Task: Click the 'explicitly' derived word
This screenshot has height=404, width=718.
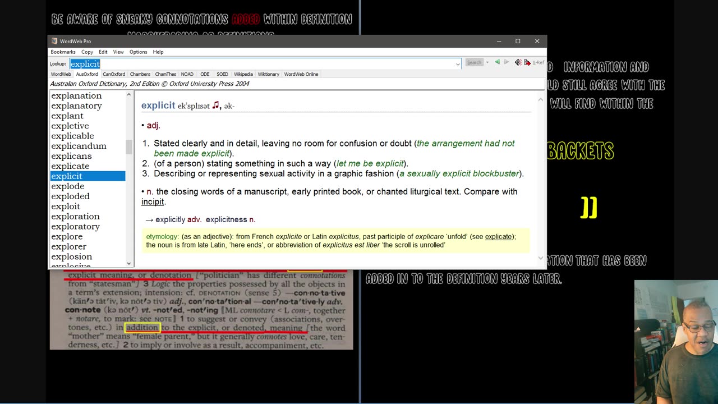Action: (170, 219)
